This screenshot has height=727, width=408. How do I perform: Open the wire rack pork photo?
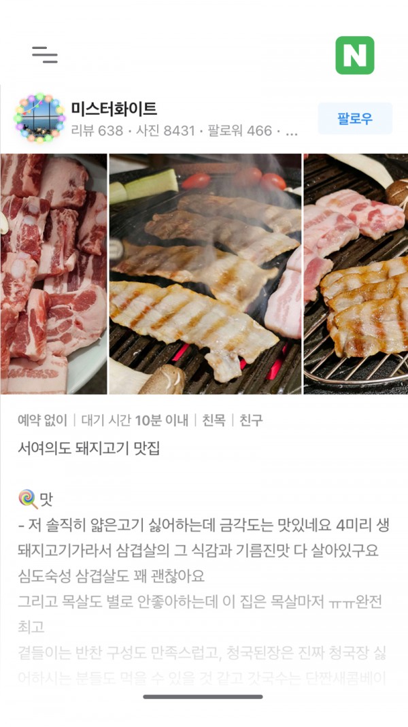tap(356, 274)
